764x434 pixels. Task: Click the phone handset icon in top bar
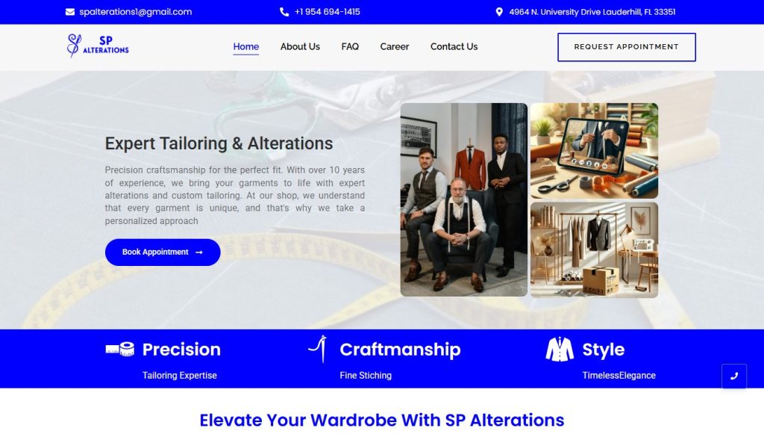click(284, 12)
